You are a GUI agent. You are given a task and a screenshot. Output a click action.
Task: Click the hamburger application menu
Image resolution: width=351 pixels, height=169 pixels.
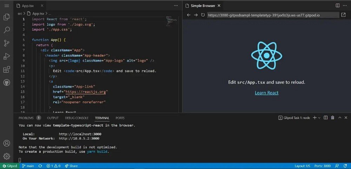[x=6, y=6]
